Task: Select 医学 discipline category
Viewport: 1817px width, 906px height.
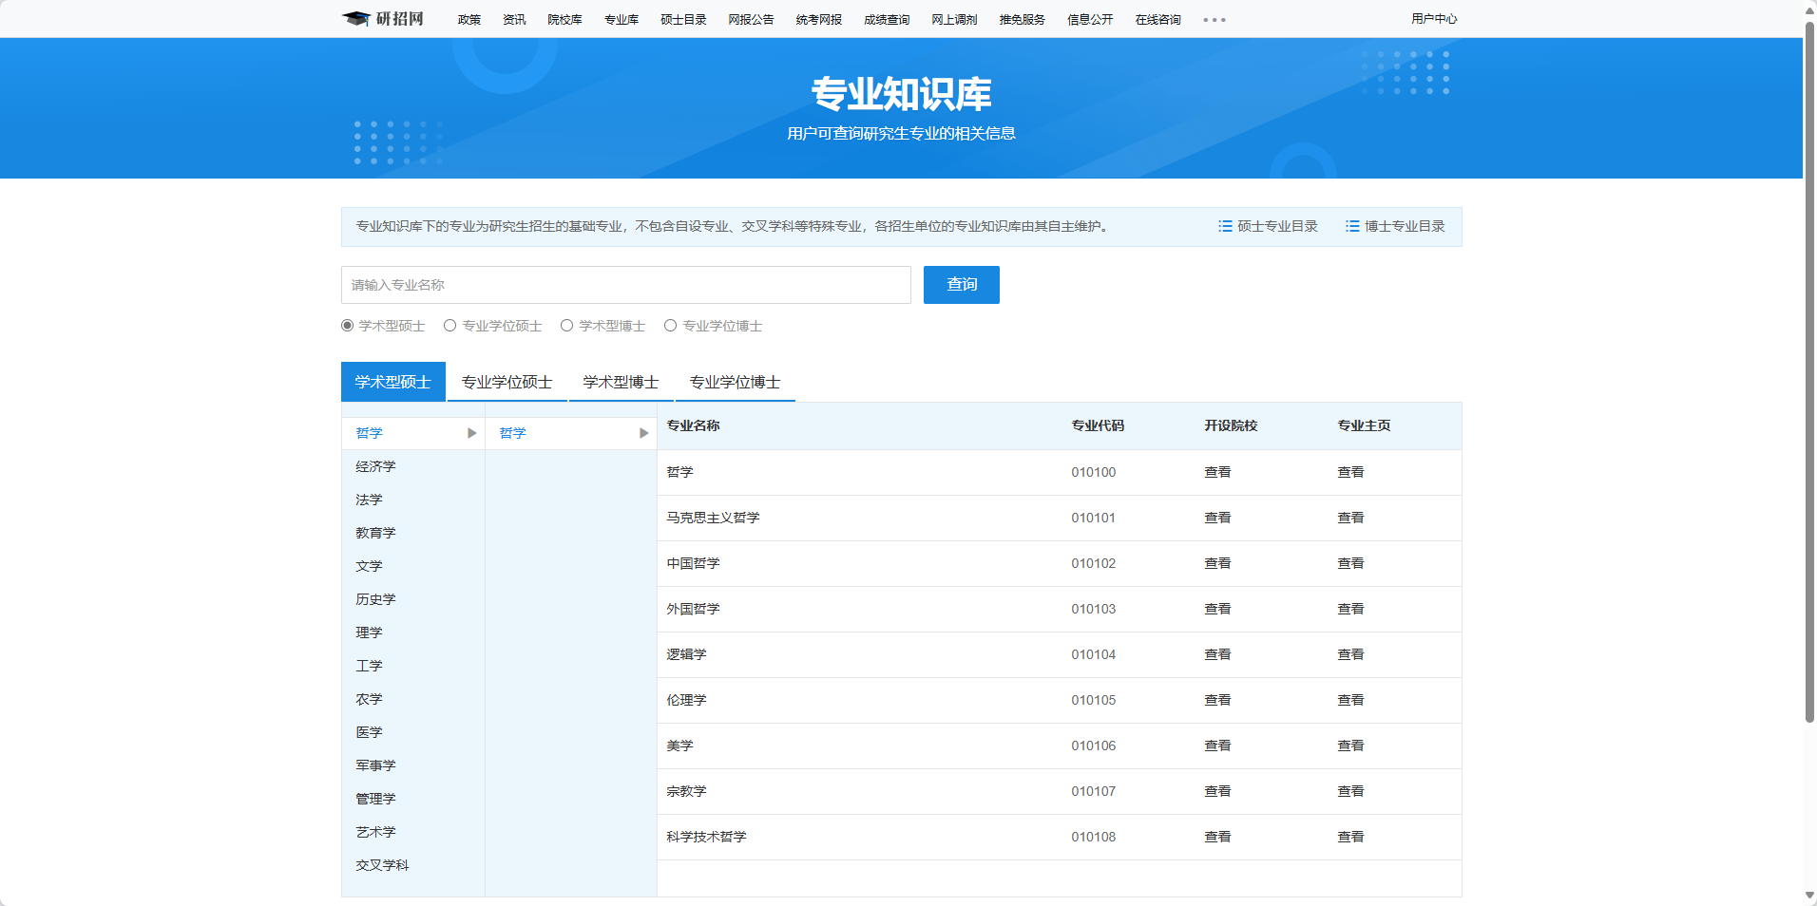Action: (370, 732)
